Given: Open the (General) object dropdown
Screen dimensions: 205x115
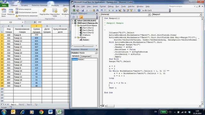Looking at the screenshot, I should [149, 14].
